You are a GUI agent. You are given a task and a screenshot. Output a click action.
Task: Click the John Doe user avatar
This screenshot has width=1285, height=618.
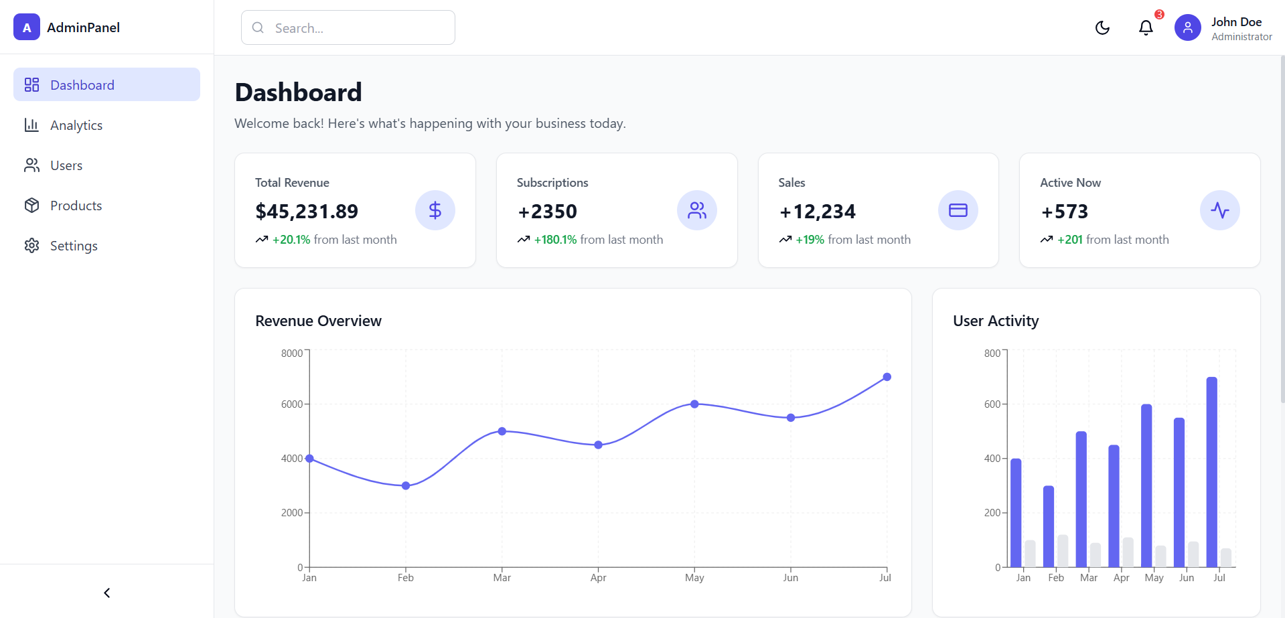[x=1187, y=27]
